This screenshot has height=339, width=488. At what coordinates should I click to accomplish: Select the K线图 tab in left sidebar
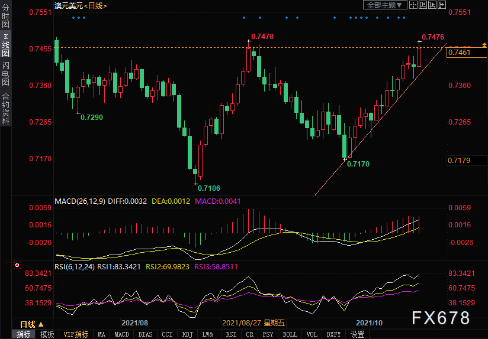(5, 45)
